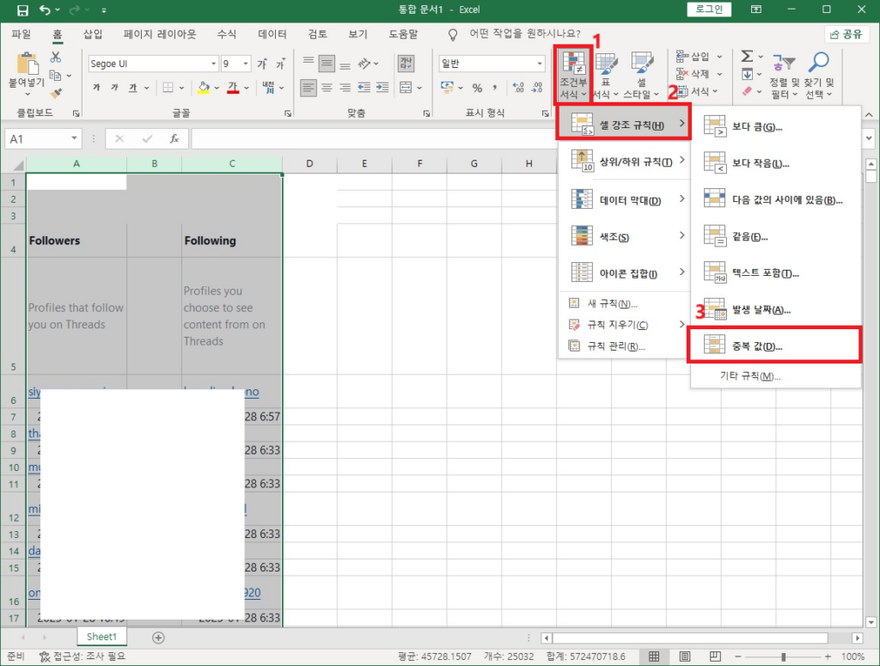Click the AutoSum sigma icon
This screenshot has height=666, width=880.
pos(747,56)
